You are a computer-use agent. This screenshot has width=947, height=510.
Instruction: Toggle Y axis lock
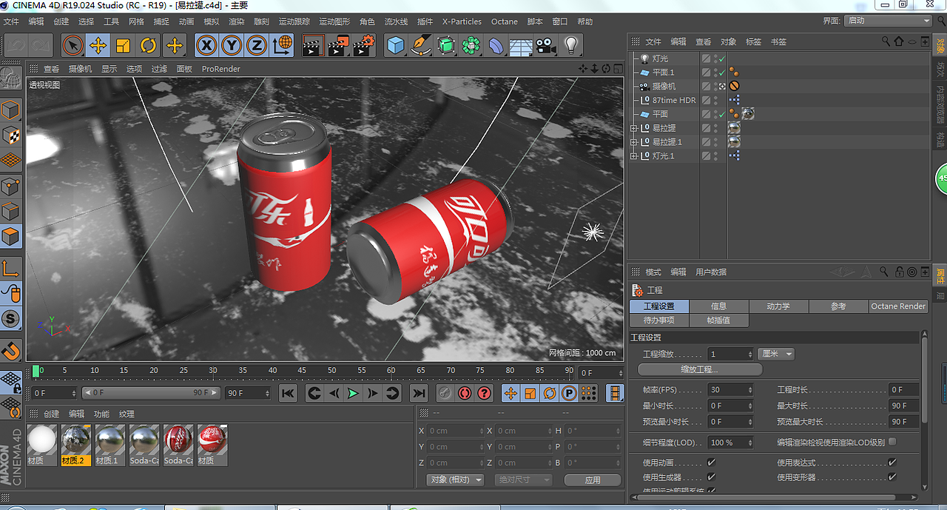click(232, 46)
